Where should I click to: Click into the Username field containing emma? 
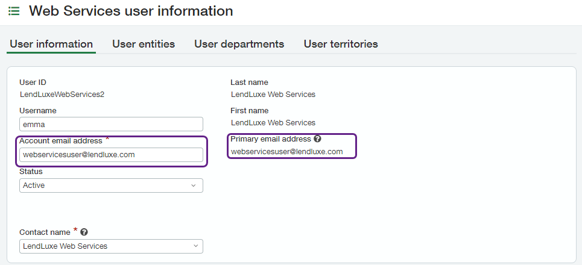coord(111,124)
